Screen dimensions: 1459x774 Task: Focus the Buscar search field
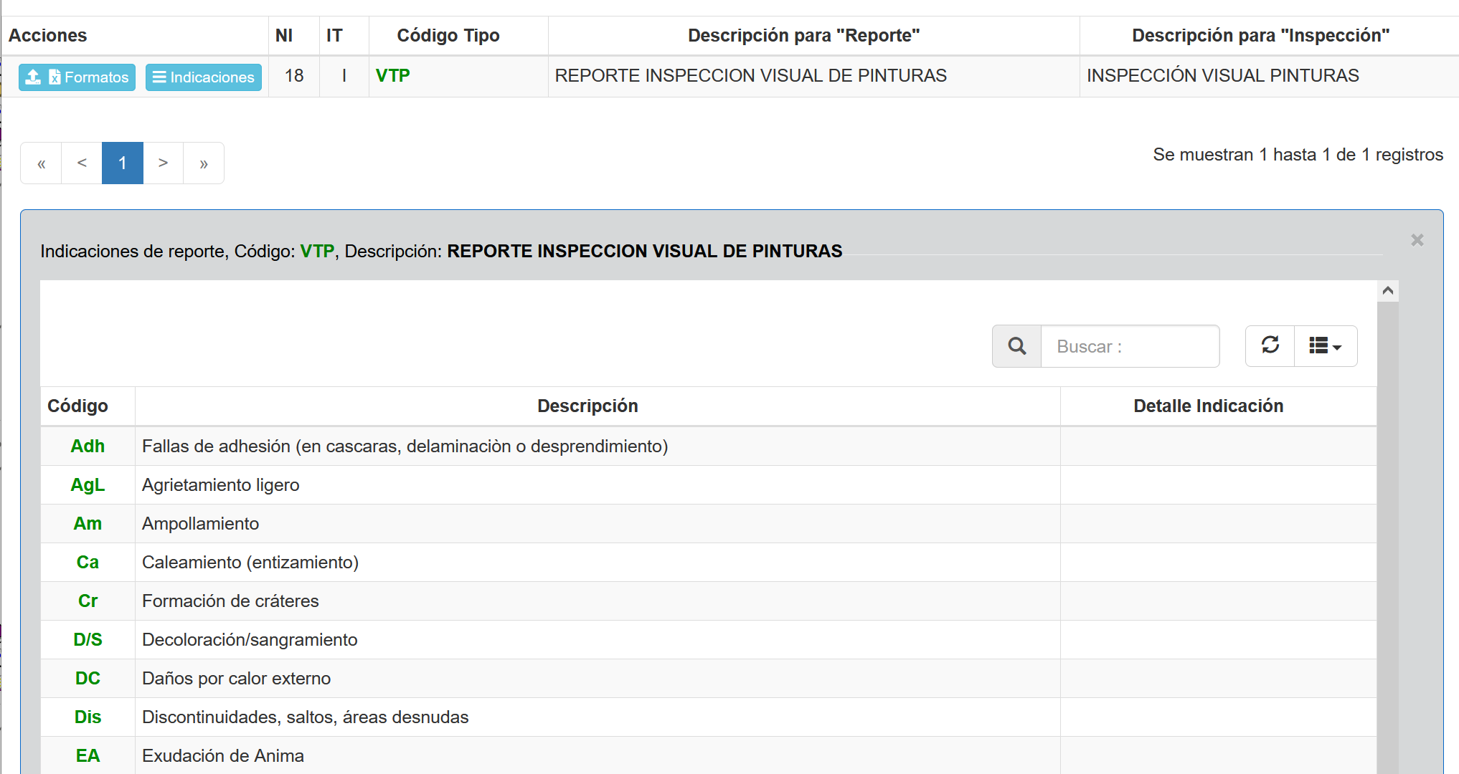click(x=1130, y=346)
